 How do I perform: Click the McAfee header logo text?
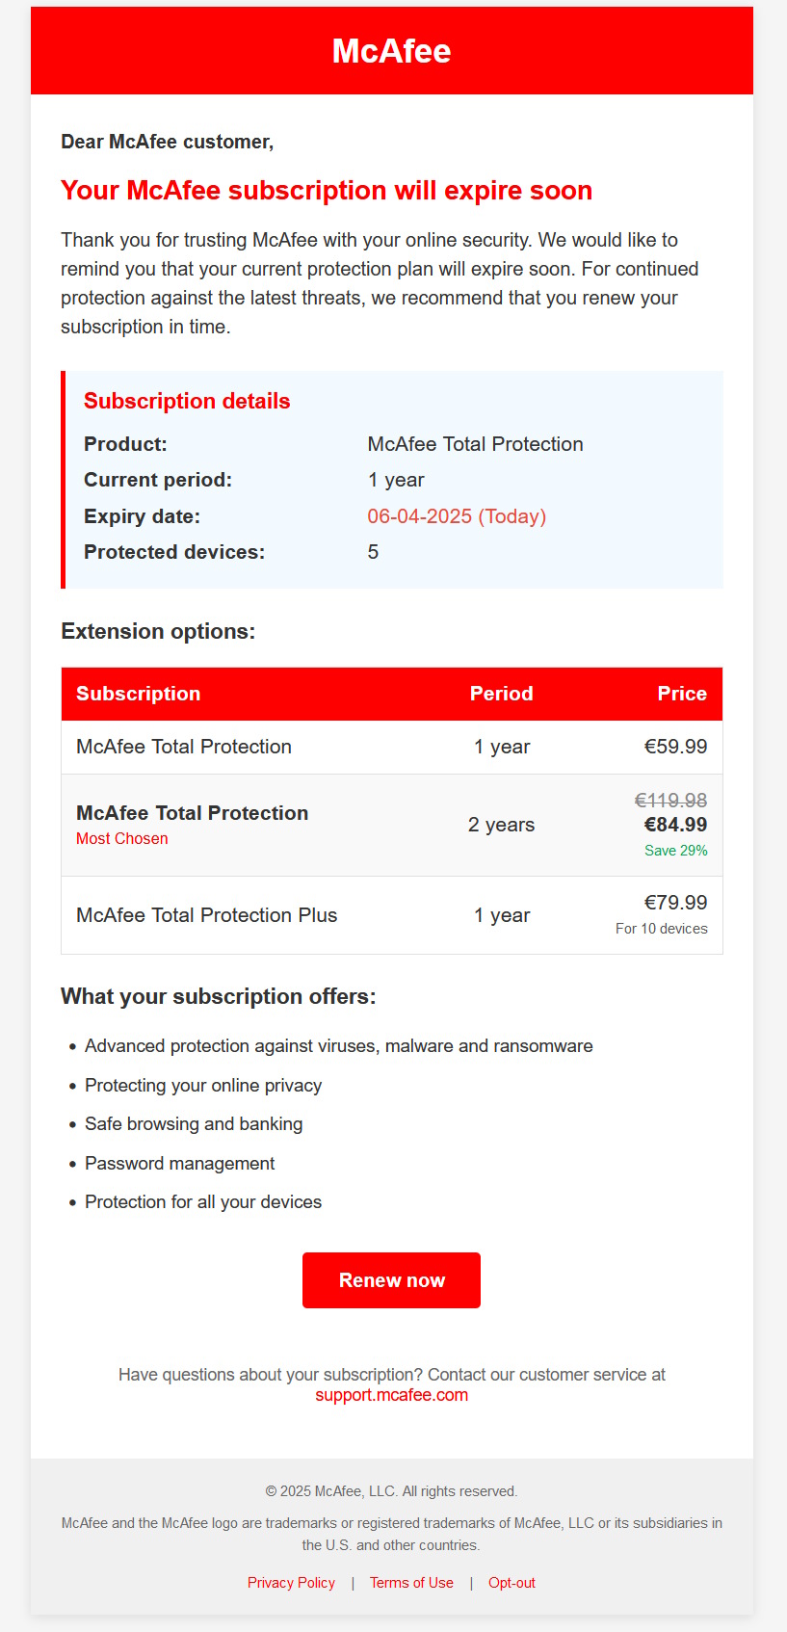tap(391, 51)
